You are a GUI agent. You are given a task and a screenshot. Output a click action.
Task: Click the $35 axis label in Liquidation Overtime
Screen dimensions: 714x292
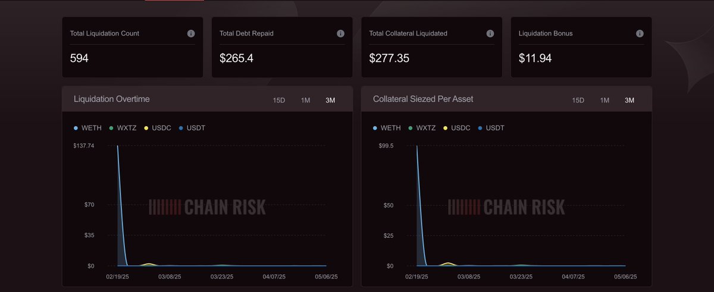point(90,236)
